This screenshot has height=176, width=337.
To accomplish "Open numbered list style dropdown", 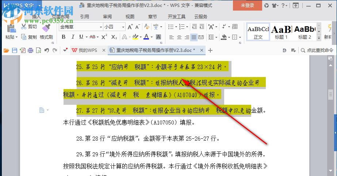I will 187,27.
